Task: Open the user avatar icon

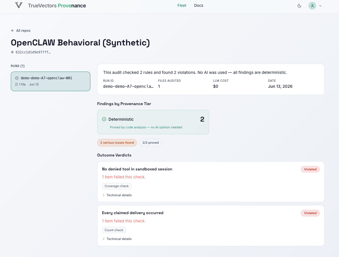Action: [x=312, y=6]
